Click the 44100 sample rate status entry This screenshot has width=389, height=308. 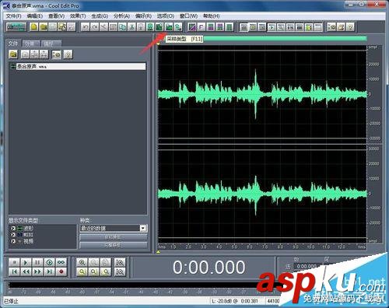(273, 301)
